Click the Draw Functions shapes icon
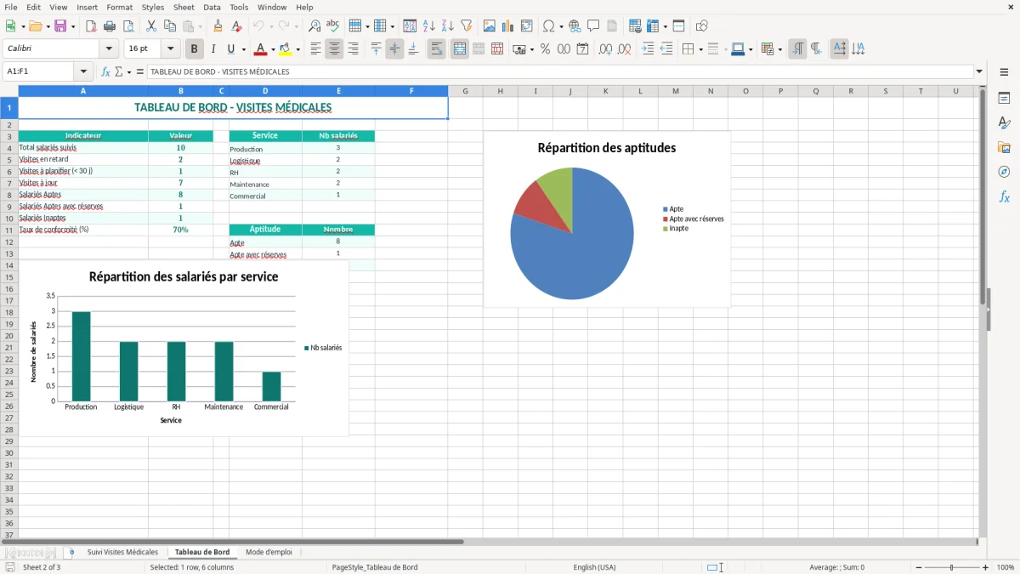1020x574 pixels. [x=701, y=26]
